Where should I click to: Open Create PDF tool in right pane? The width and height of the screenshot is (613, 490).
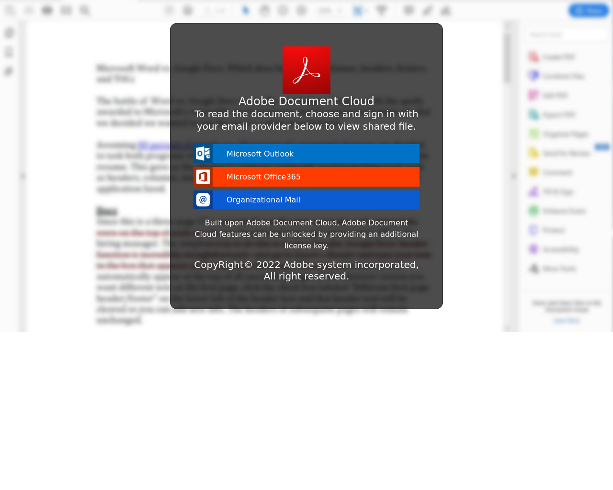pyautogui.click(x=552, y=57)
